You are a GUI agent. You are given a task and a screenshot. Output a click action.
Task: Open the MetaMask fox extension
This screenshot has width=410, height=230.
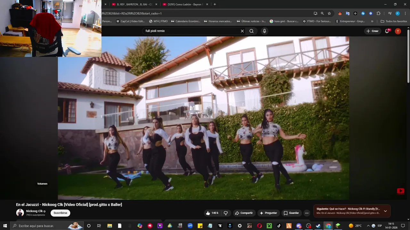pyautogui.click(x=340, y=13)
